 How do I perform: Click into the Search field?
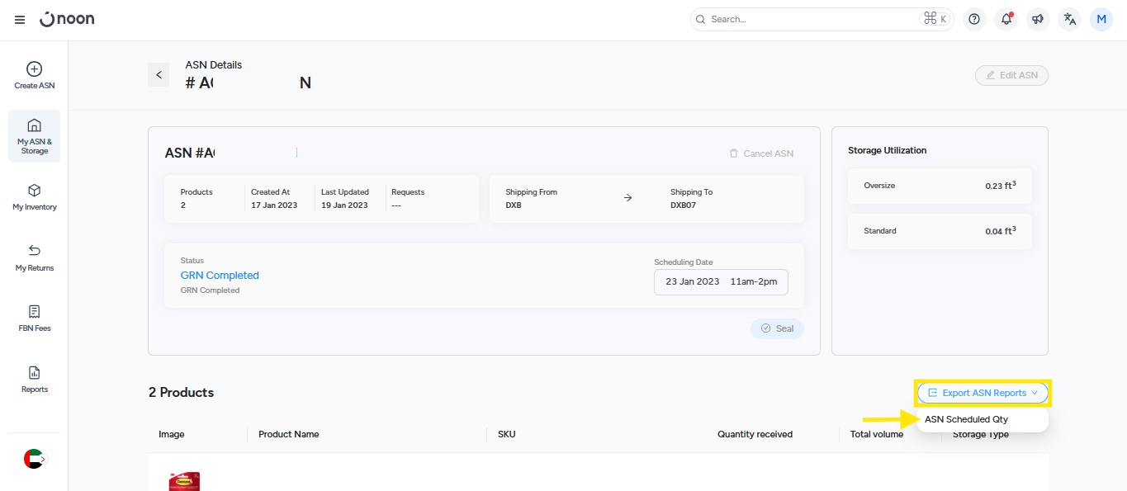pyautogui.click(x=809, y=19)
